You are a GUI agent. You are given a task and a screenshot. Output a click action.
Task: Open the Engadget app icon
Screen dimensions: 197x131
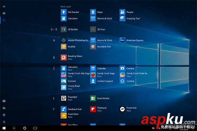coord(64,98)
